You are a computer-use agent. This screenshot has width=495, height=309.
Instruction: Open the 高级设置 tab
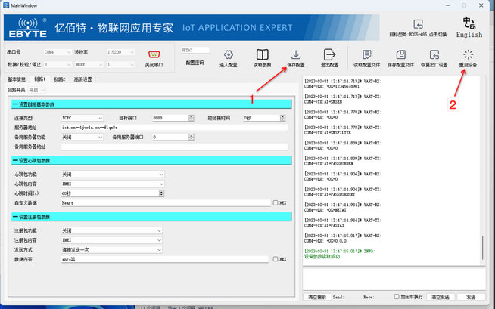tap(82, 79)
